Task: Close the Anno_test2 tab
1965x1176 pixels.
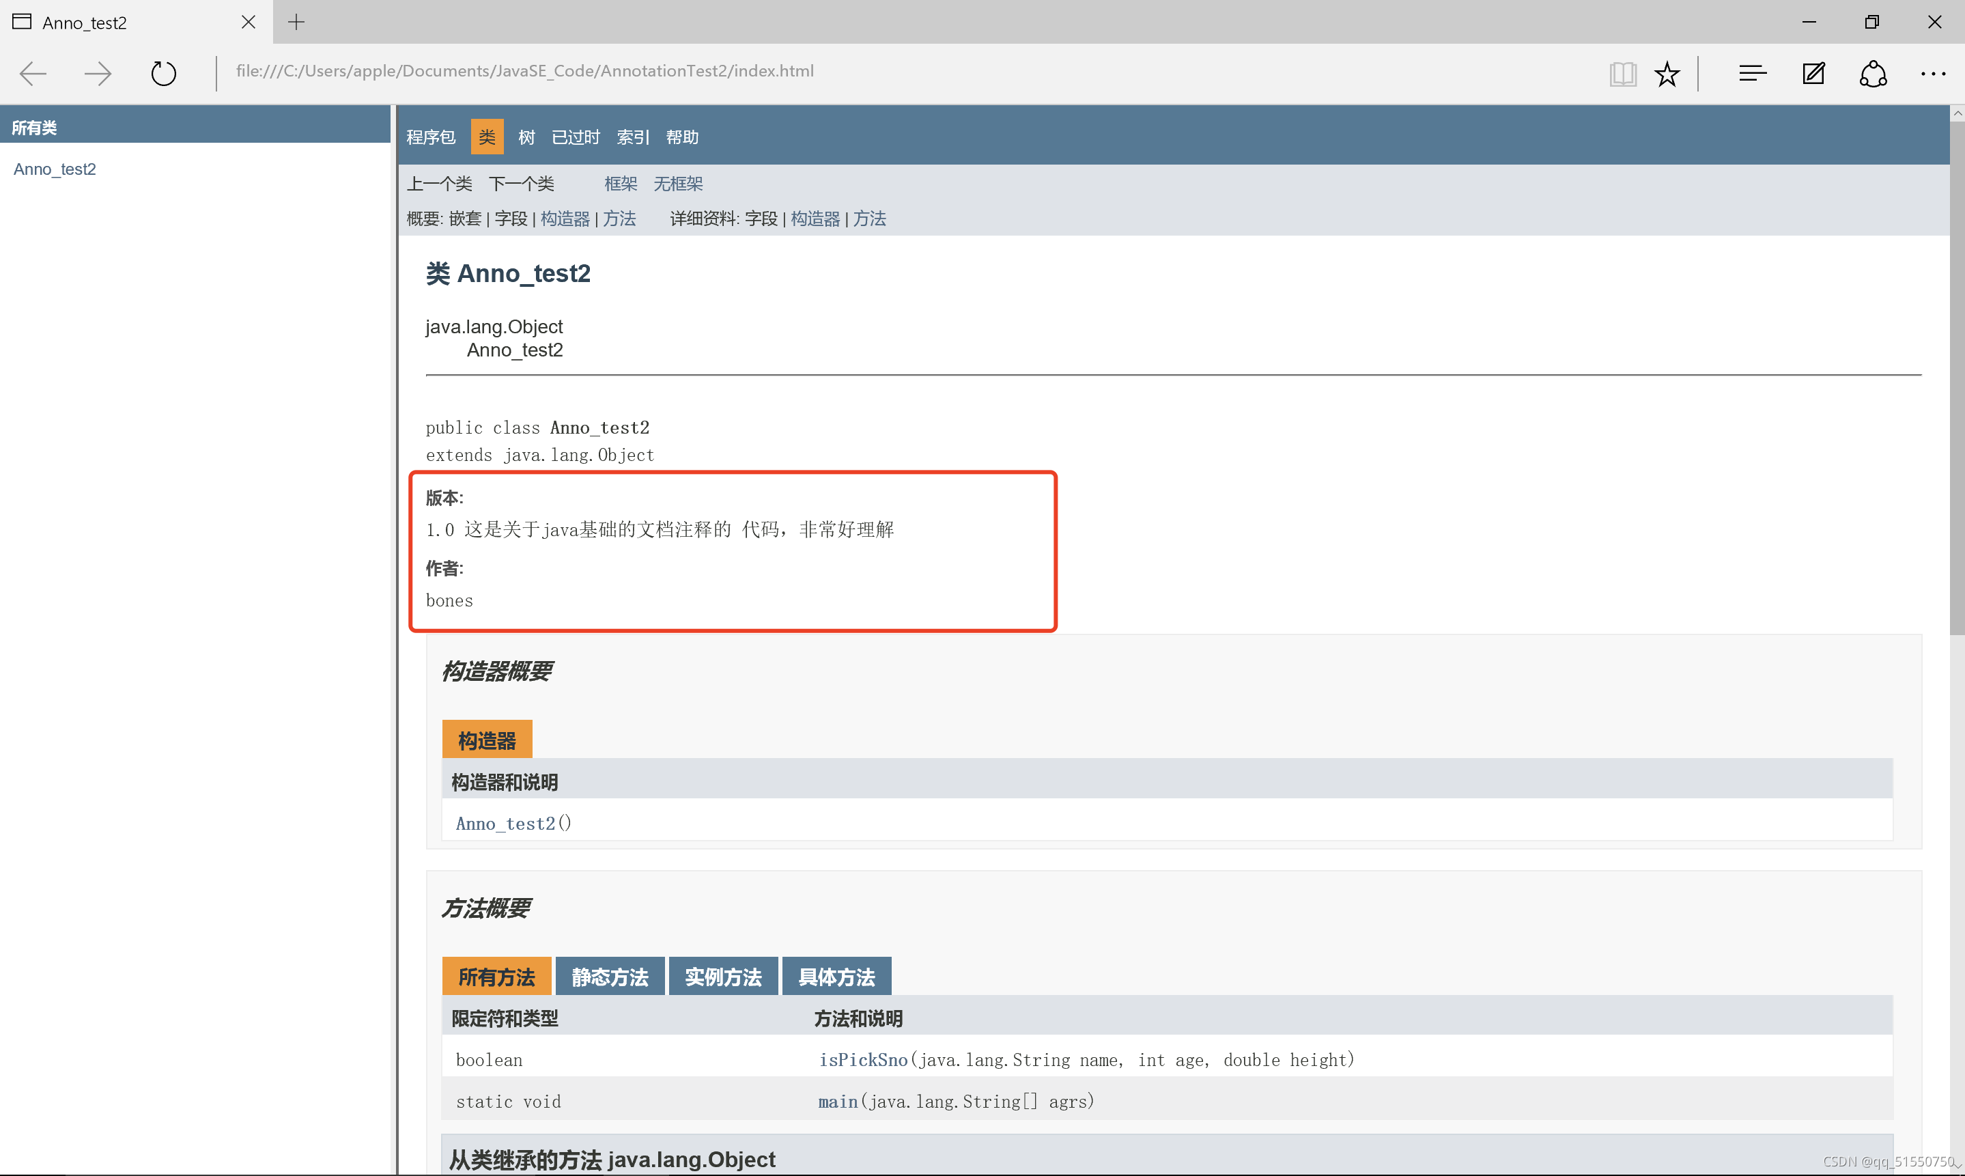Action: coord(248,22)
